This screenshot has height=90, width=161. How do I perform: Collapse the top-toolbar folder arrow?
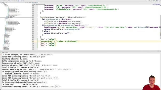coord(4,20)
